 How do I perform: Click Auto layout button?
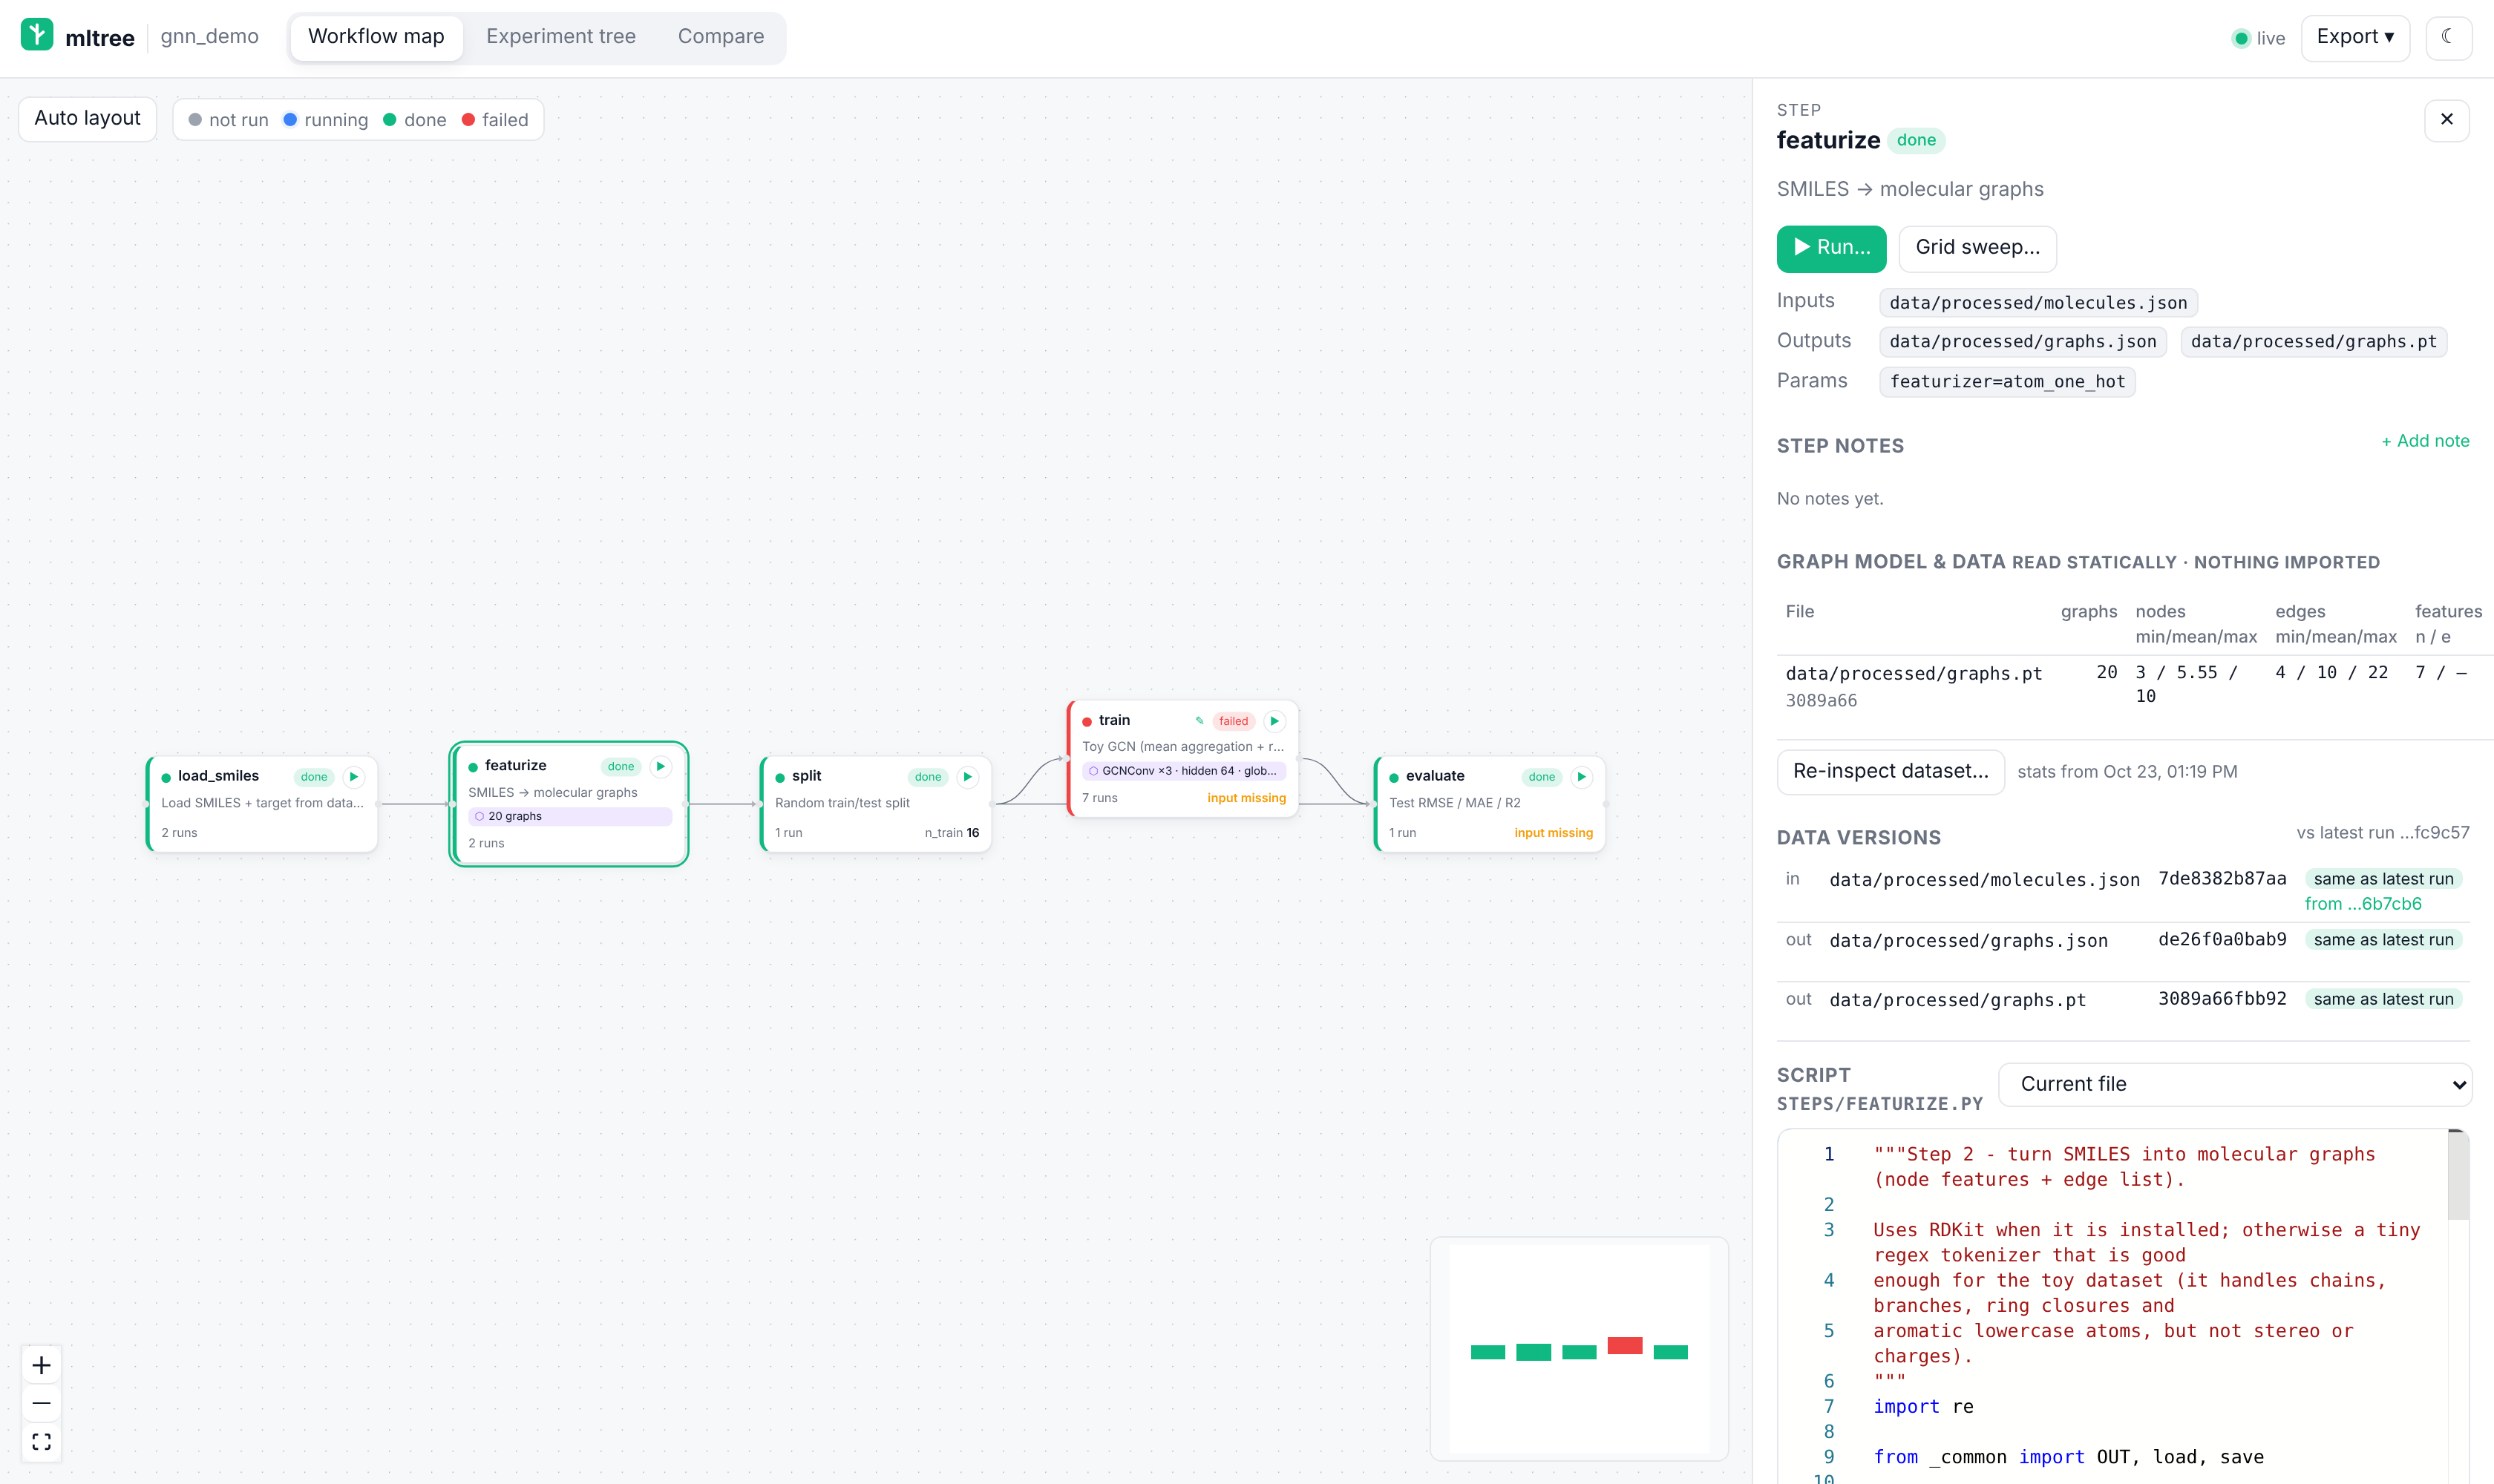[x=88, y=118]
